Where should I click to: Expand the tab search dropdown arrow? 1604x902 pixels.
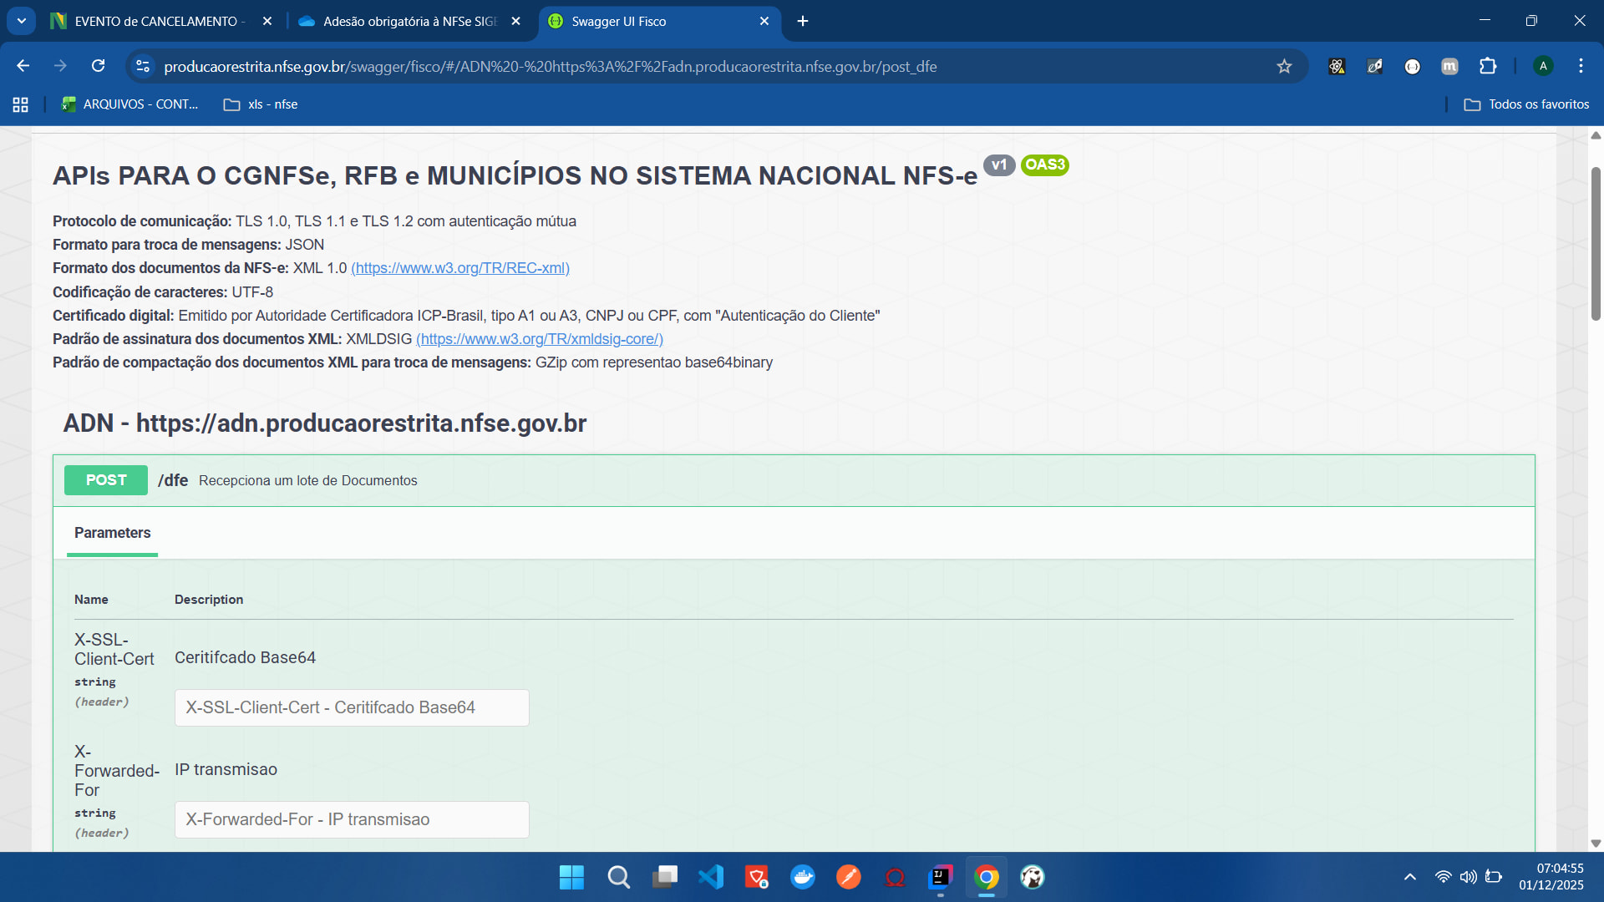(22, 21)
